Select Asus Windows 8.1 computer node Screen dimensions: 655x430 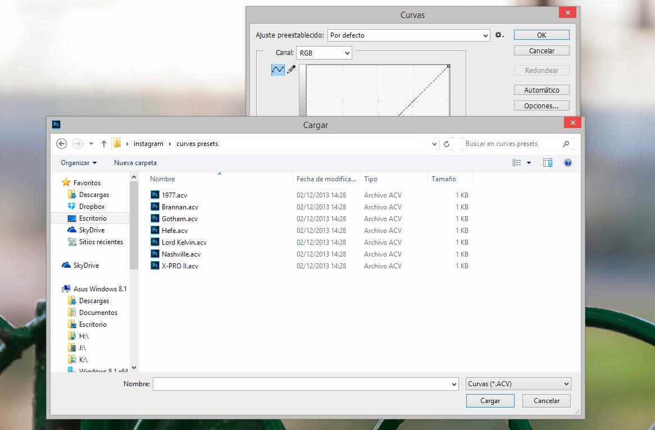(x=94, y=289)
